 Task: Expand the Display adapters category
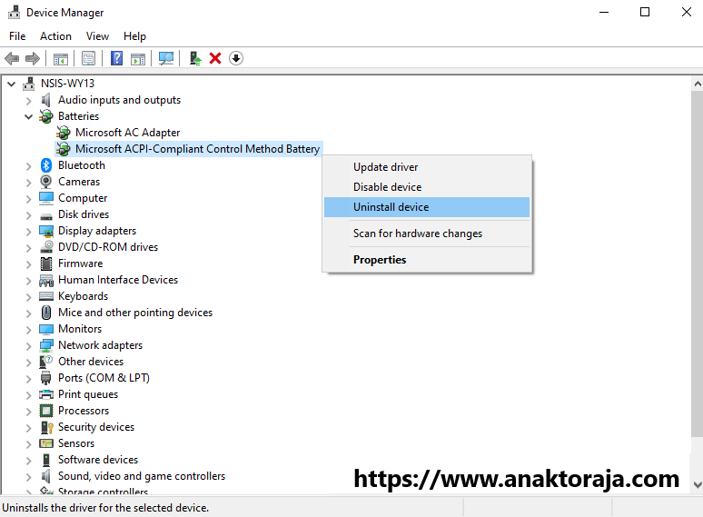pyautogui.click(x=29, y=232)
